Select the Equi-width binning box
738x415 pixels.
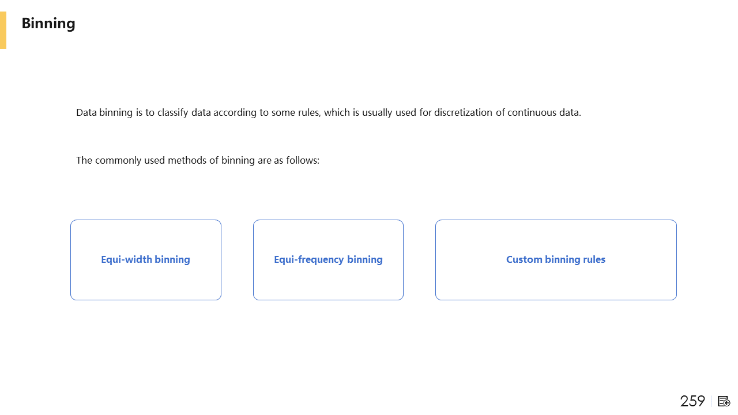tap(146, 260)
